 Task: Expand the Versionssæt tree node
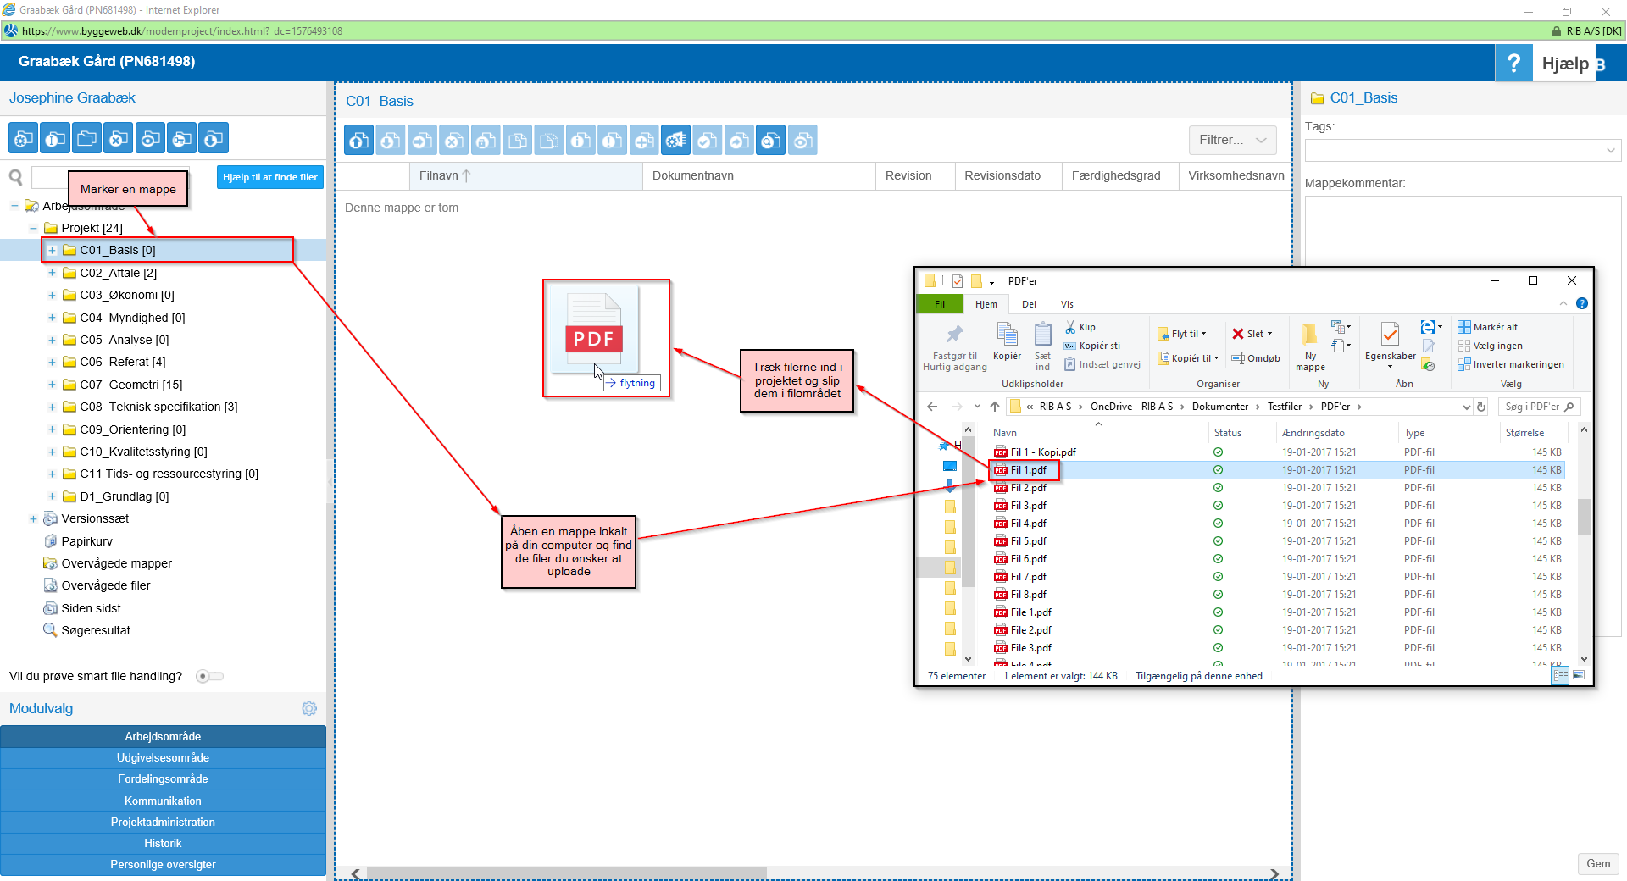(33, 518)
